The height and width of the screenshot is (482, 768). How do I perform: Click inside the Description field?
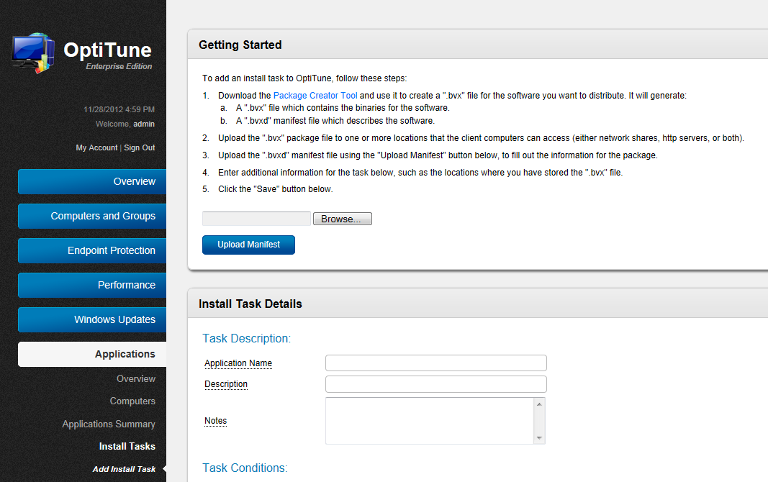point(435,383)
